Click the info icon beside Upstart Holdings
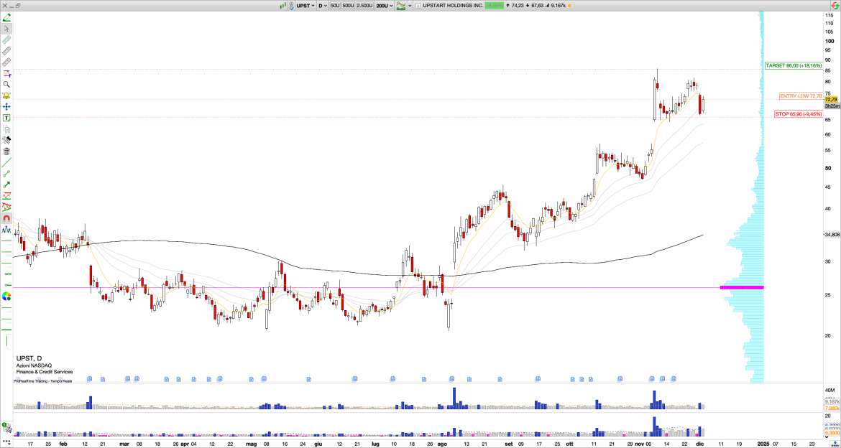 (x=418, y=6)
